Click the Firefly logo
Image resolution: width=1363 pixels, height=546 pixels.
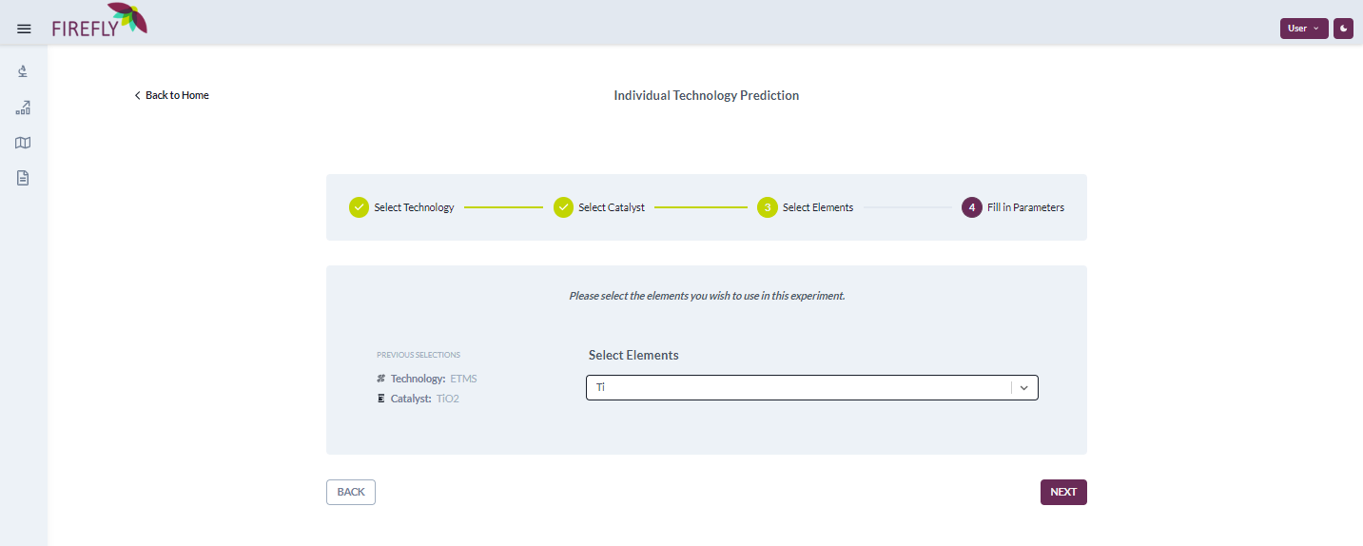click(100, 21)
